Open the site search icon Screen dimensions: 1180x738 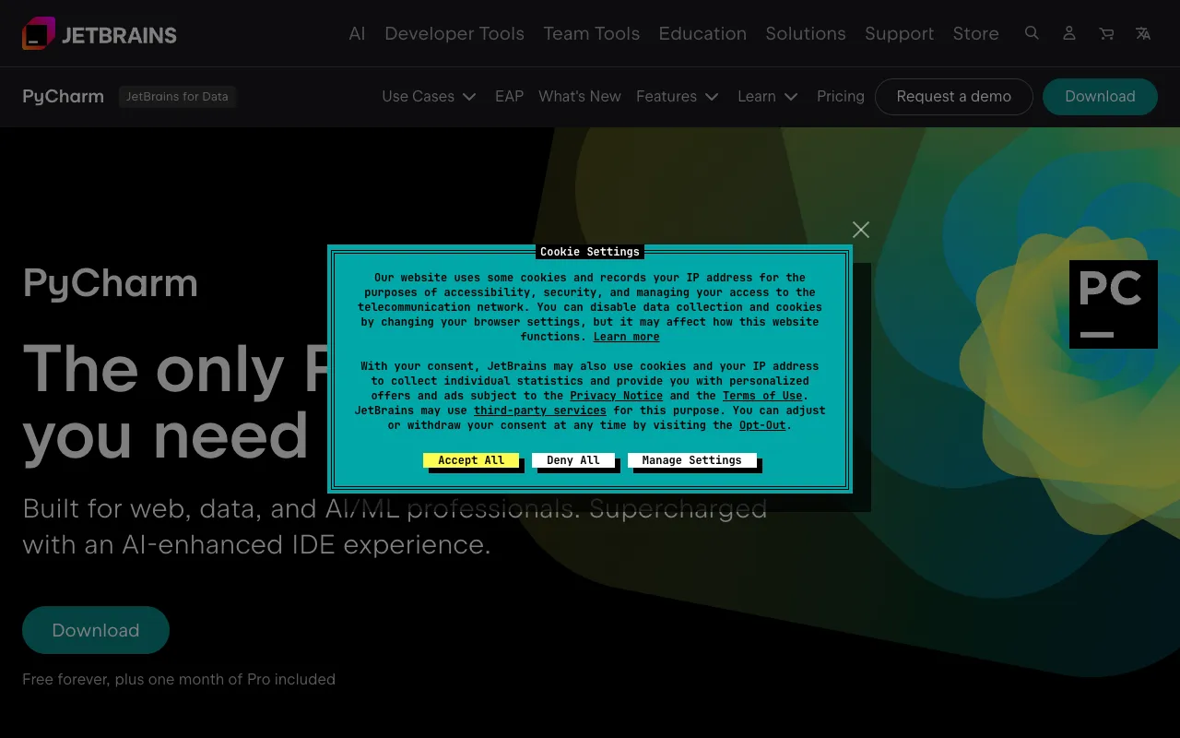[1032, 33]
